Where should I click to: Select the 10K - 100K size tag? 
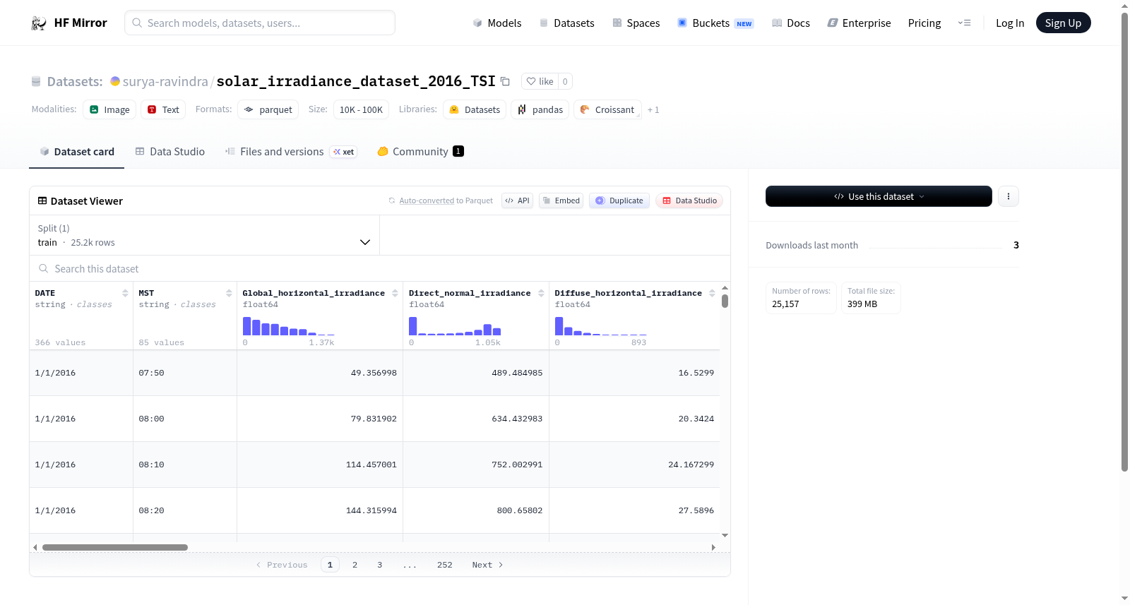click(x=361, y=109)
